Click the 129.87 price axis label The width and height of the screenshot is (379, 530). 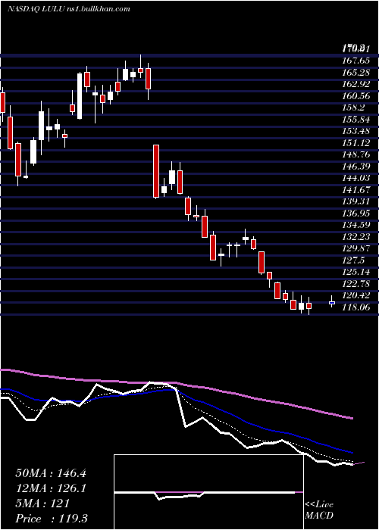click(x=356, y=248)
